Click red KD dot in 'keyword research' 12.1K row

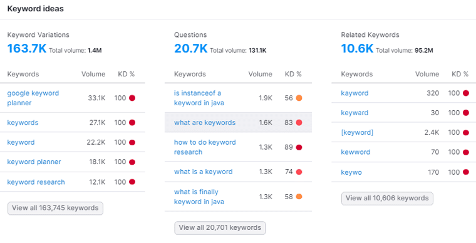[x=132, y=182]
